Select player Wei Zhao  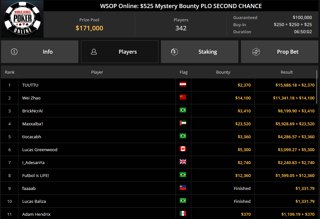pos(31,98)
